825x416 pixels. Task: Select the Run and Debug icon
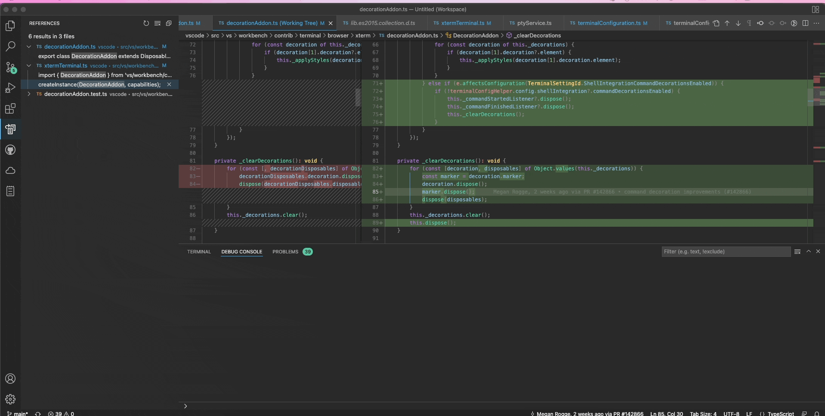tap(10, 88)
